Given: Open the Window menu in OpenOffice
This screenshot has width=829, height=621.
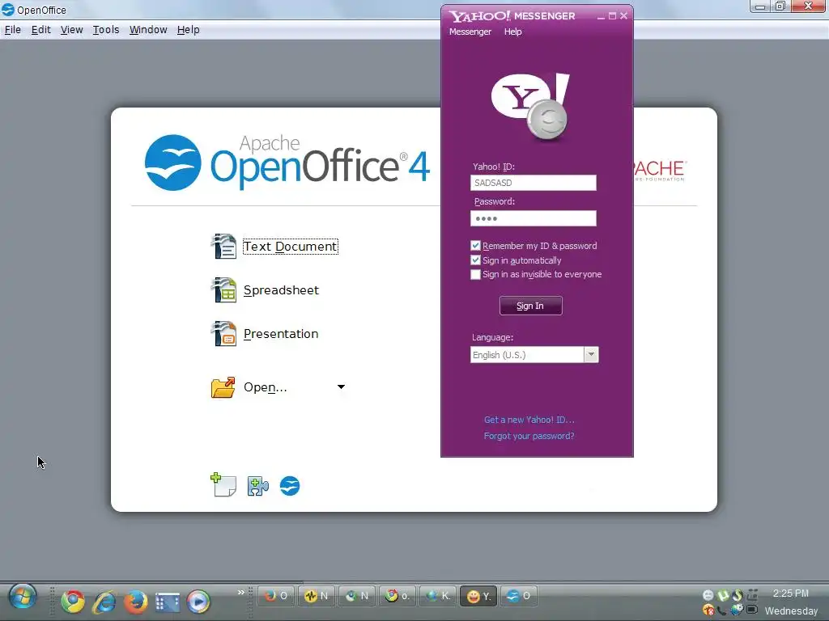Looking at the screenshot, I should pyautogui.click(x=148, y=30).
